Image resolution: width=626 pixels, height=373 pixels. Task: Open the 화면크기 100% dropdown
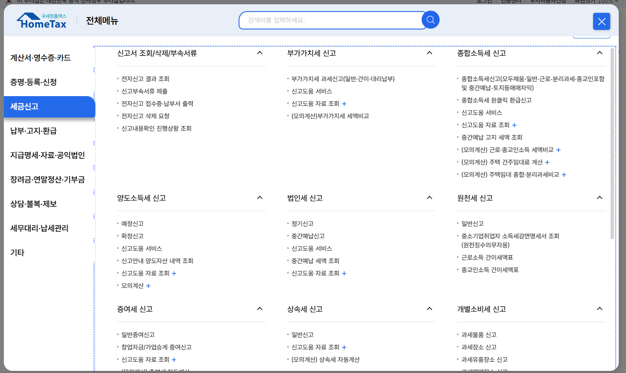[597, 2]
